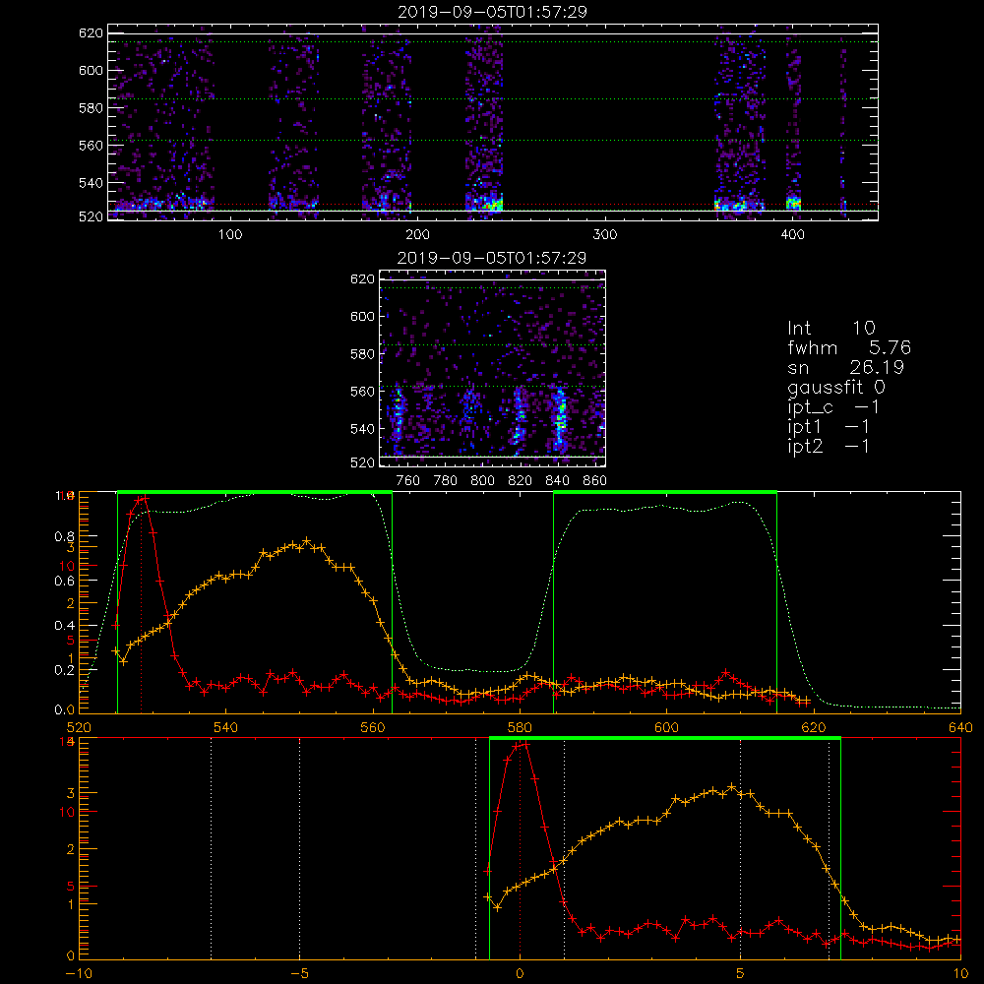Click x-axis label 10 on bottom plot

[960, 974]
